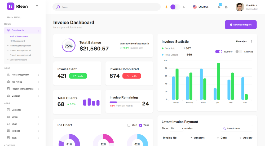Click the Kleon logo icon

tap(11, 6)
